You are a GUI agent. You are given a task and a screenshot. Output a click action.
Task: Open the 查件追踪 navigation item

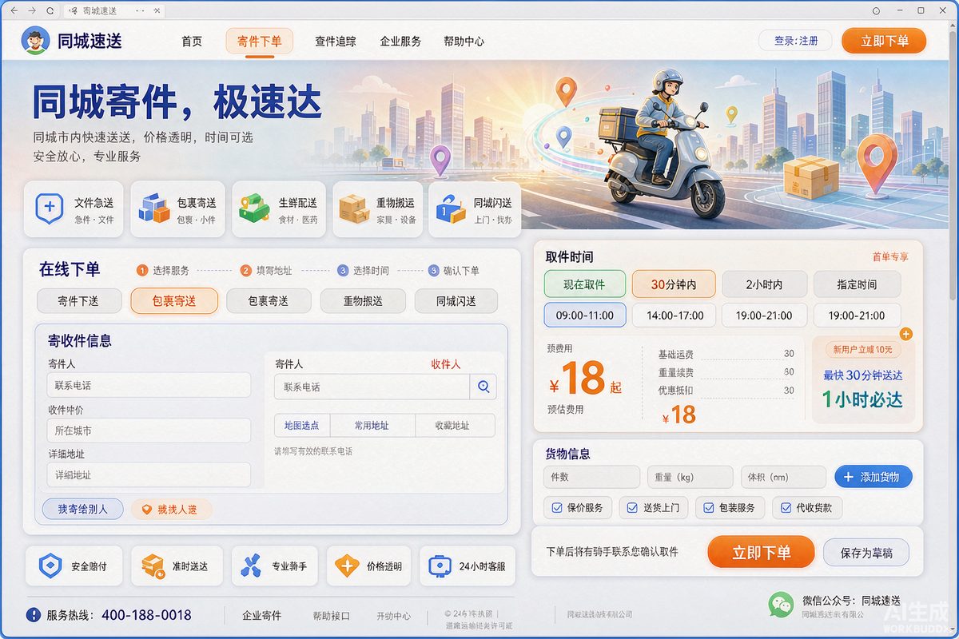point(336,42)
